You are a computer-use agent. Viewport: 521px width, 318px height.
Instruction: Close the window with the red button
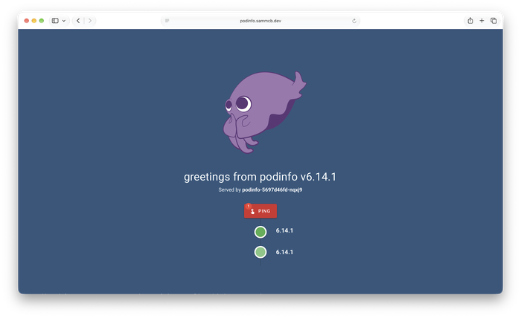27,21
